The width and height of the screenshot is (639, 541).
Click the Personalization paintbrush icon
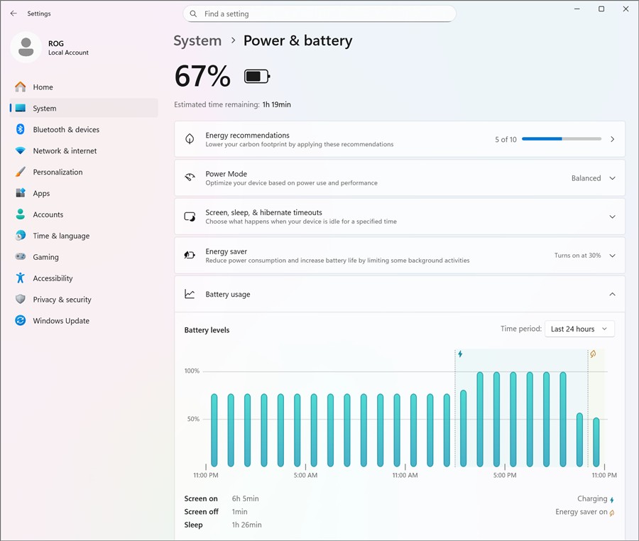21,172
